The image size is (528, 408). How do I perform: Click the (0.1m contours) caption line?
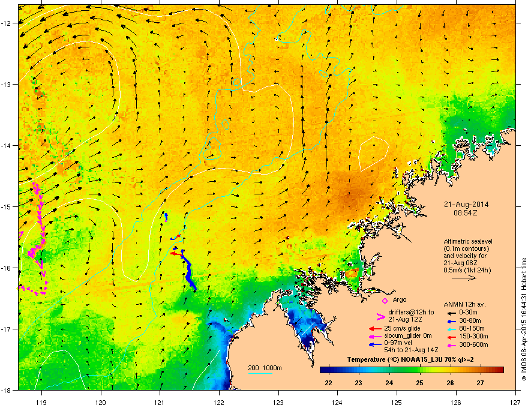pos(466,249)
